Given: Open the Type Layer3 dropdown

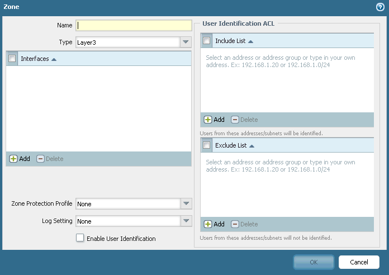Looking at the screenshot, I should point(186,42).
